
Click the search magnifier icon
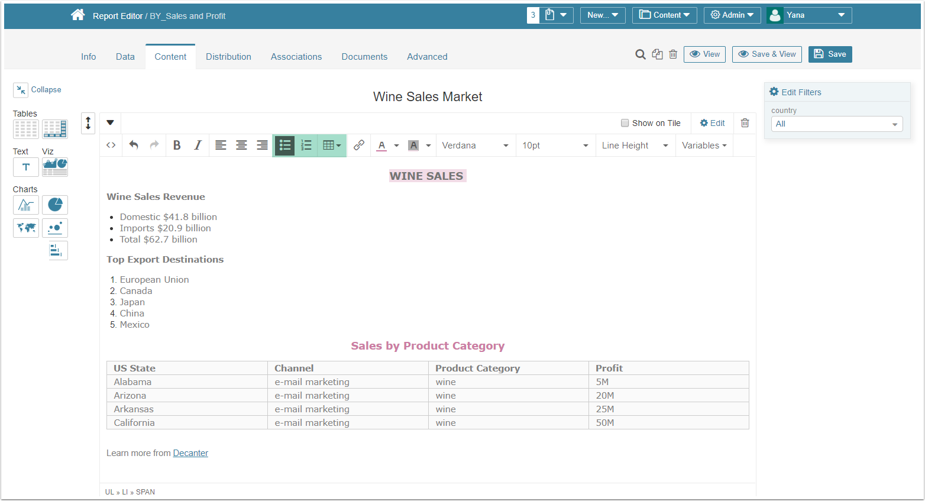pyautogui.click(x=640, y=54)
